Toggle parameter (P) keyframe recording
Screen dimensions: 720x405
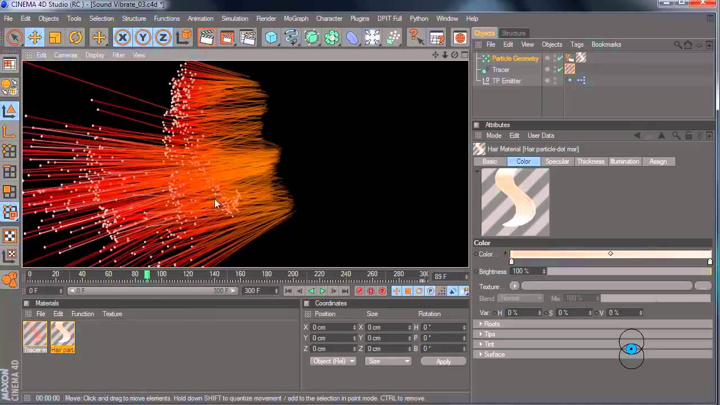pyautogui.click(x=430, y=291)
